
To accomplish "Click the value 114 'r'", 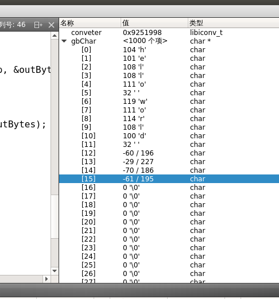I will click(x=134, y=119).
